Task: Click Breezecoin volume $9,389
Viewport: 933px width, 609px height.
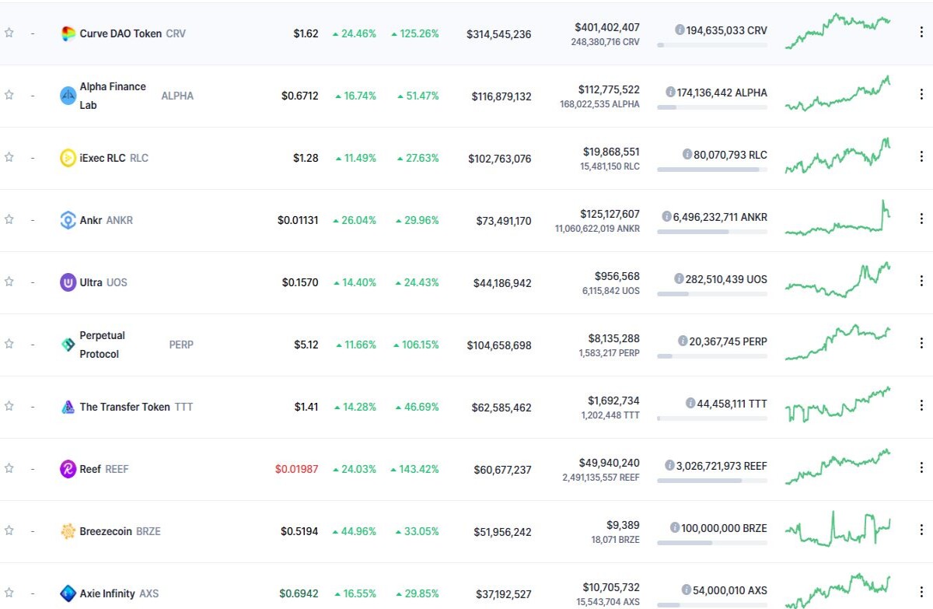Action: click(624, 525)
